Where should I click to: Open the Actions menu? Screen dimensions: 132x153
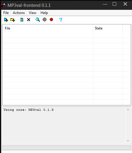click(19, 13)
